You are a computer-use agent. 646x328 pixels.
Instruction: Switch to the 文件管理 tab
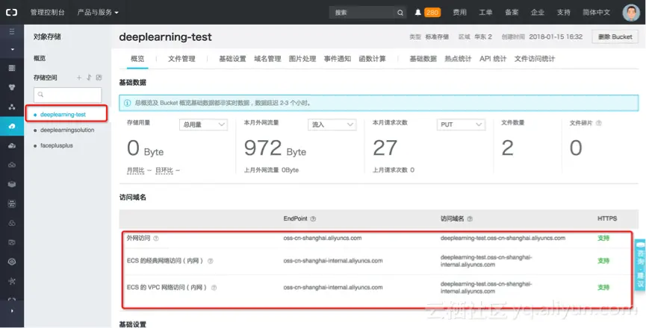(181, 59)
